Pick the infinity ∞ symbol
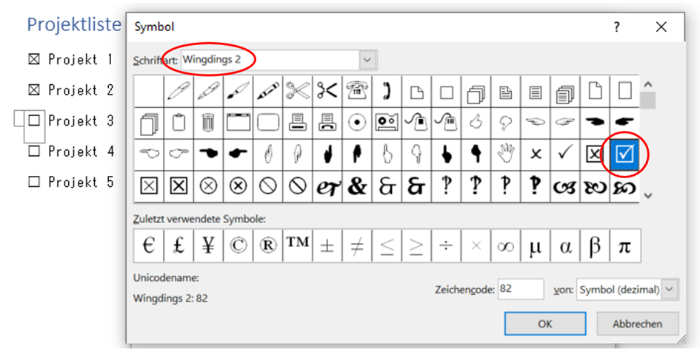700x354 pixels. pyautogui.click(x=506, y=246)
